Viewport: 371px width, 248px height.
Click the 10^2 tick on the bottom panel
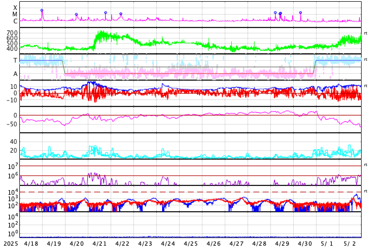pyautogui.click(x=13, y=225)
